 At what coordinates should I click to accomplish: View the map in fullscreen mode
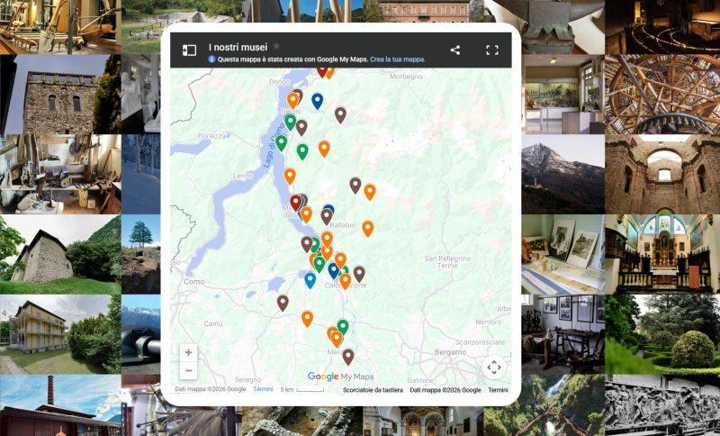492,50
